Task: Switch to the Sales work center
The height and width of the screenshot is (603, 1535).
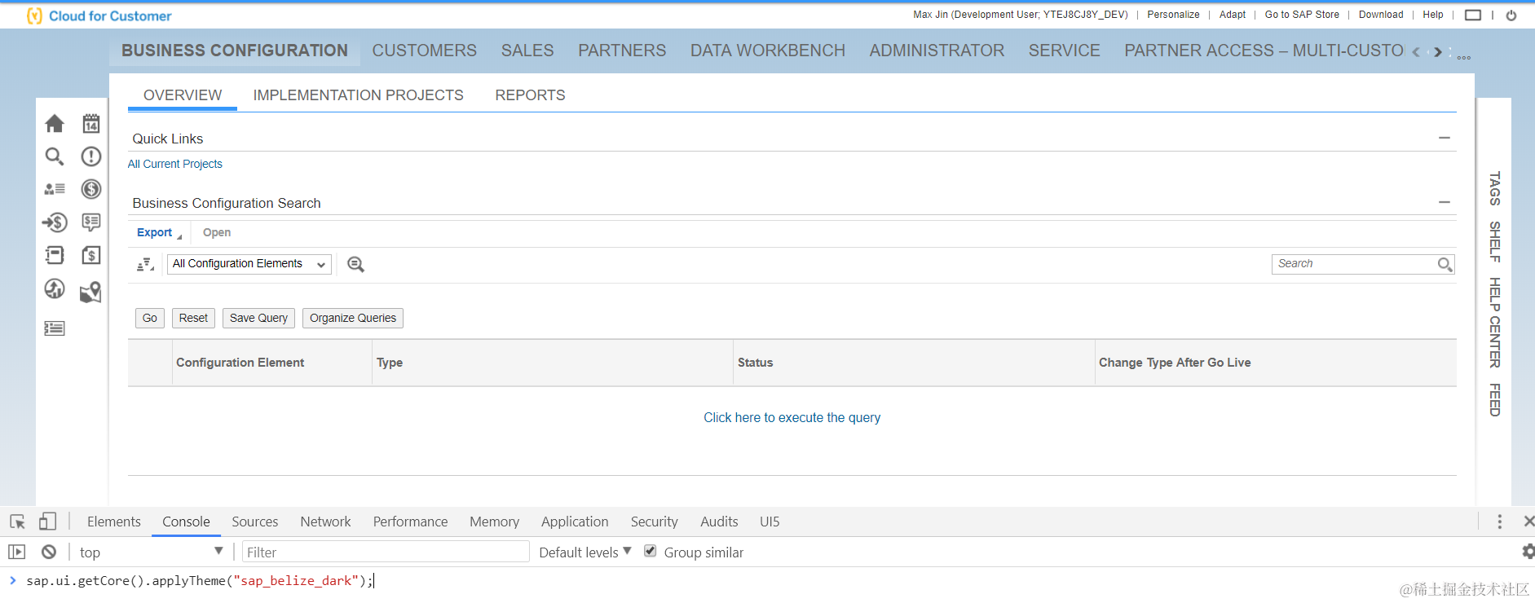Action: [x=527, y=51]
